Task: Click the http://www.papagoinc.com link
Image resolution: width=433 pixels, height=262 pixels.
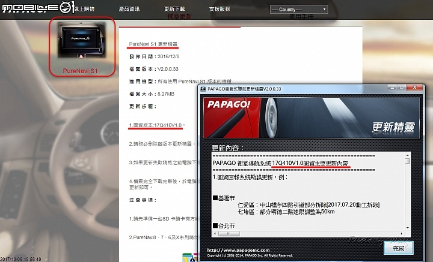Action: coord(238,250)
